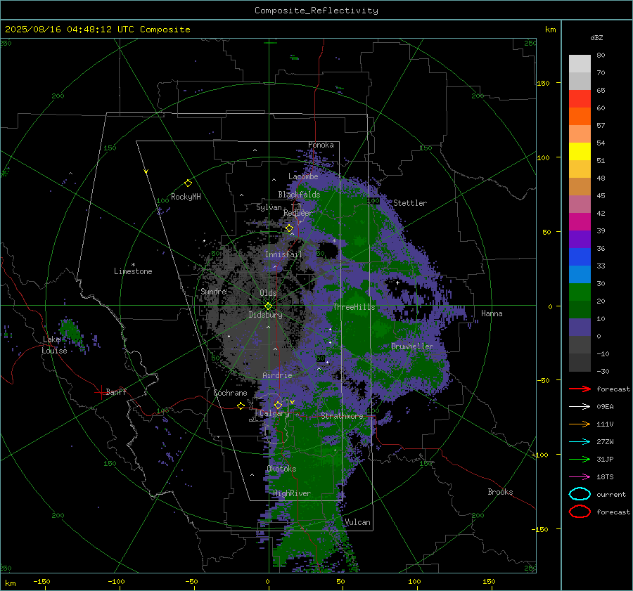Click the Limestone label
Screen dimensions: 633x591
pyautogui.click(x=133, y=271)
